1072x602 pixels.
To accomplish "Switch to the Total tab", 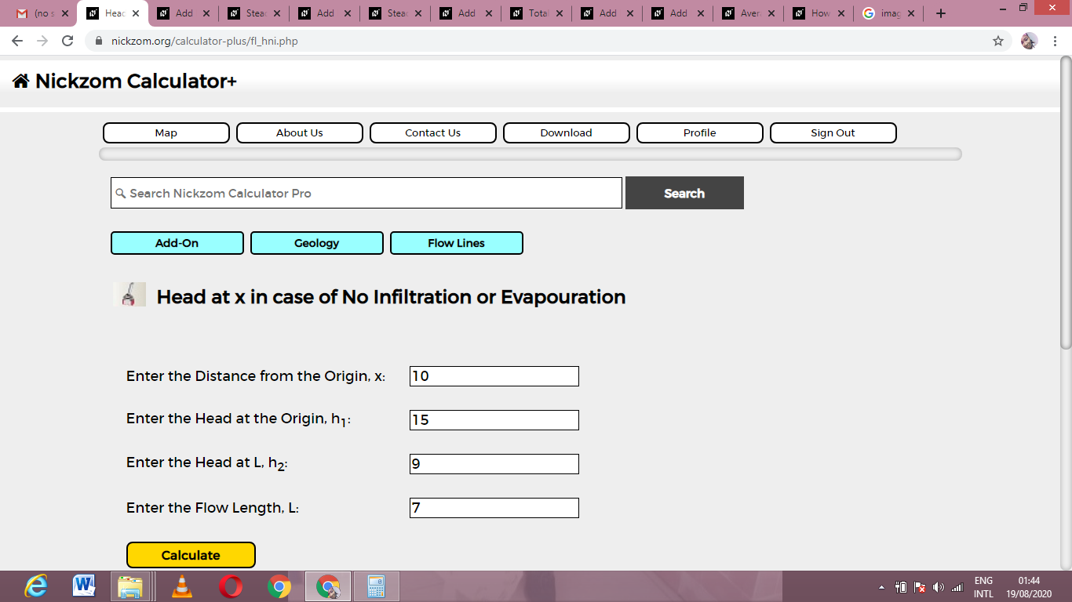I will (x=535, y=13).
